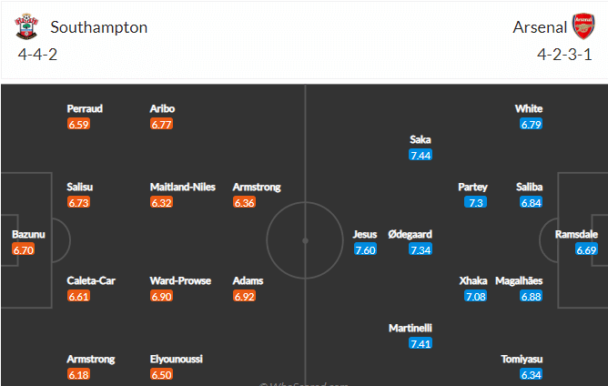Click player name Xhaka
The image size is (608, 386).
[473, 281]
